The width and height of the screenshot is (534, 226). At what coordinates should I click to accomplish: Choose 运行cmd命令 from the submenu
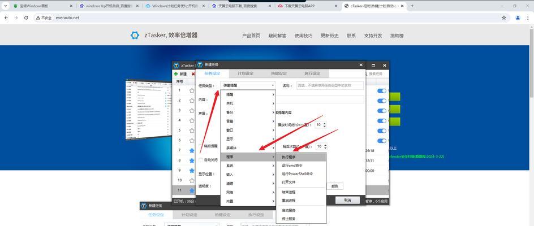pyautogui.click(x=301, y=166)
